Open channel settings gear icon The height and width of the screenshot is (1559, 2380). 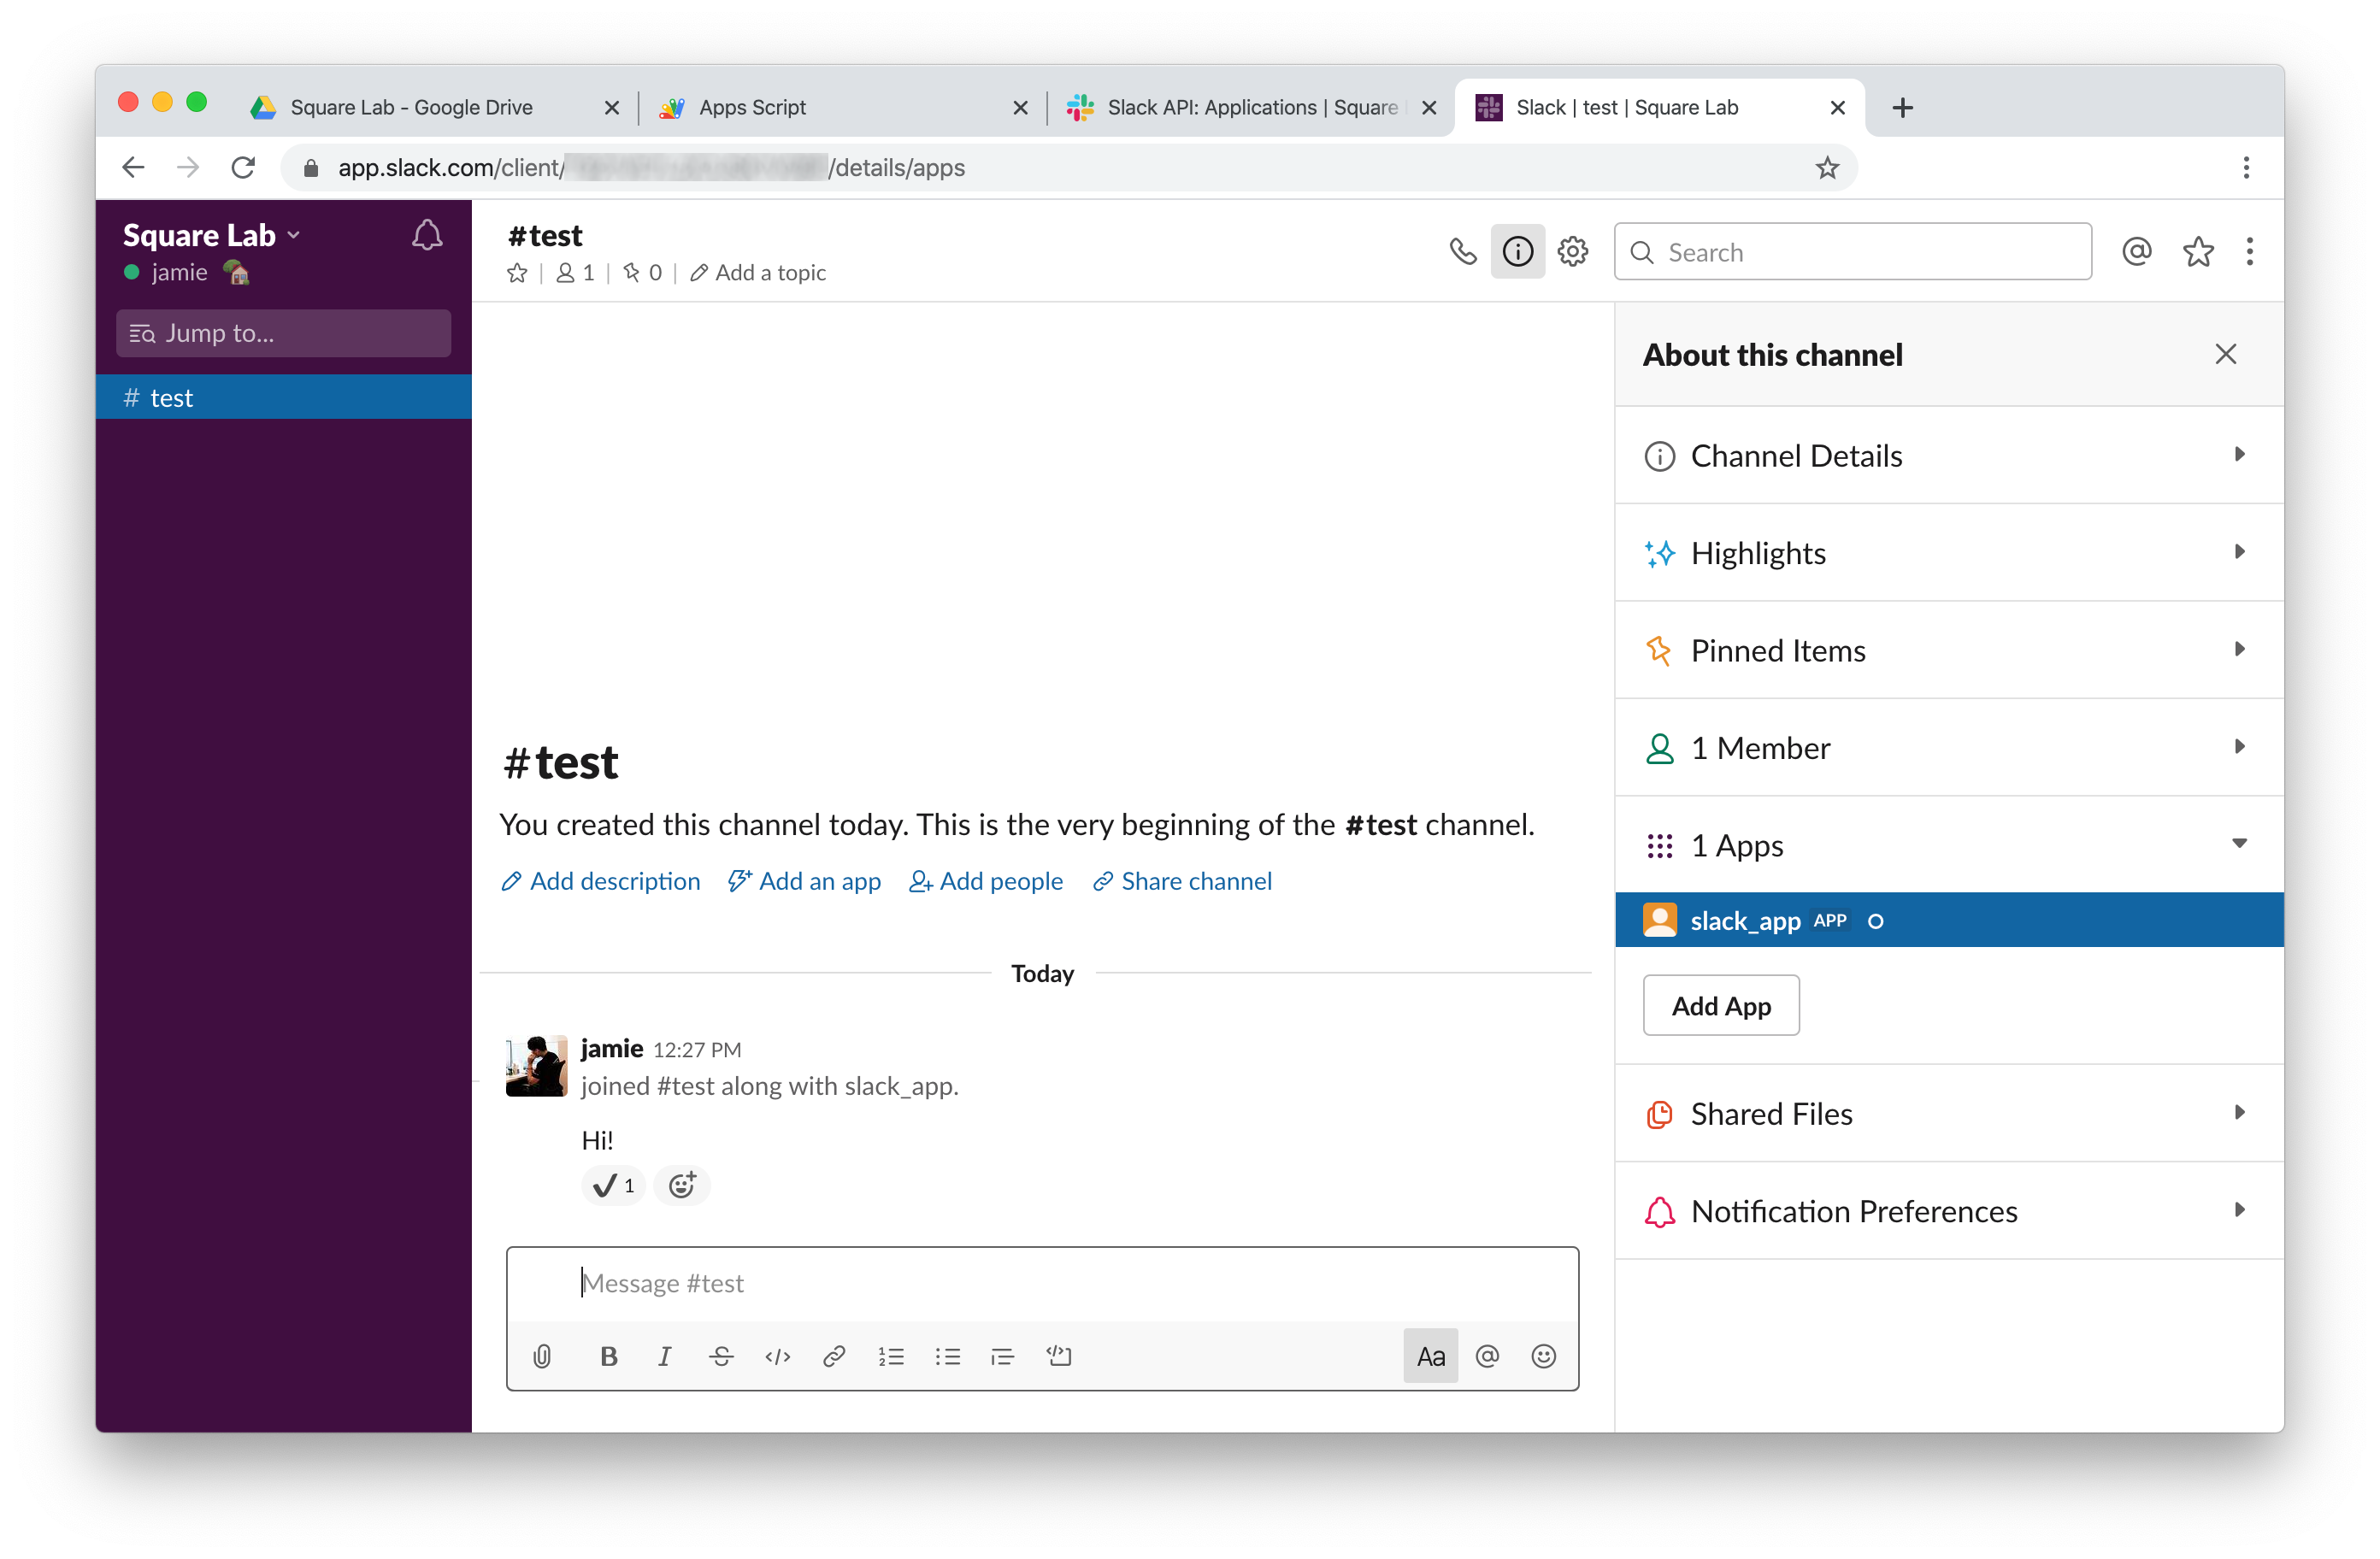coord(1572,251)
